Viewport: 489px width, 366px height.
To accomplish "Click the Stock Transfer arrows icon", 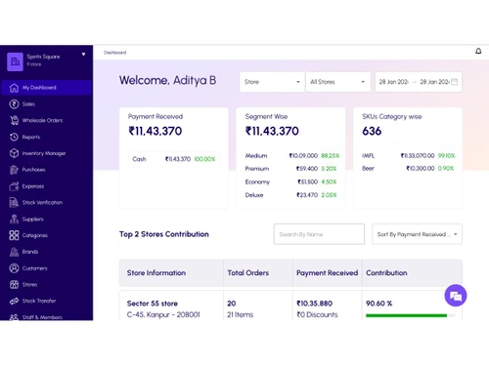I will click(14, 301).
